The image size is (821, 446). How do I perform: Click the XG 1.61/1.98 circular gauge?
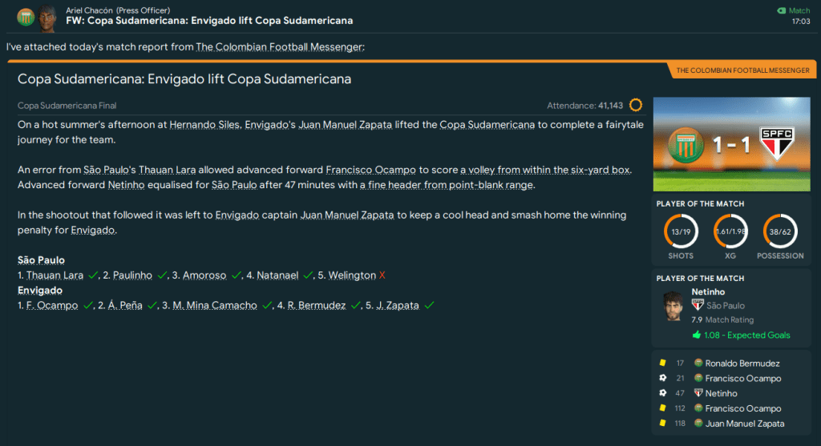pyautogui.click(x=730, y=231)
